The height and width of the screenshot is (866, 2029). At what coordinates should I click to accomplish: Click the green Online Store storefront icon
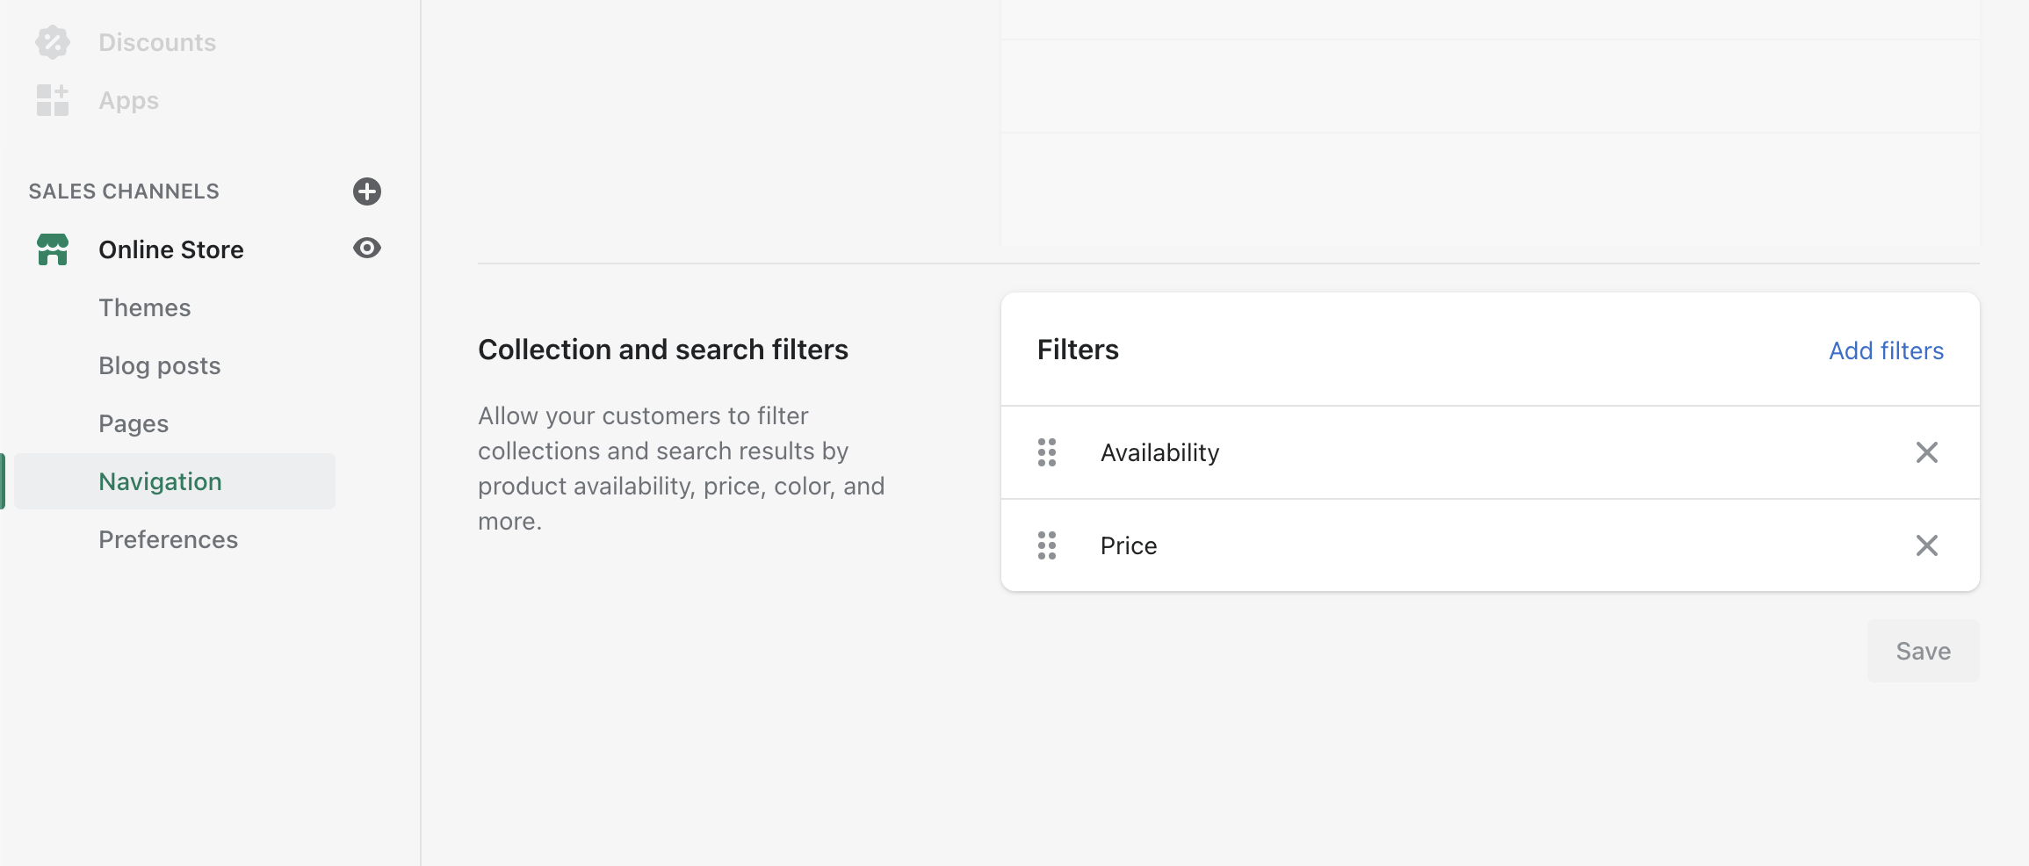53,249
